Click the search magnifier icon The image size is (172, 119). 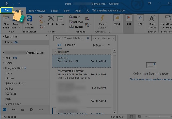point(88,38)
